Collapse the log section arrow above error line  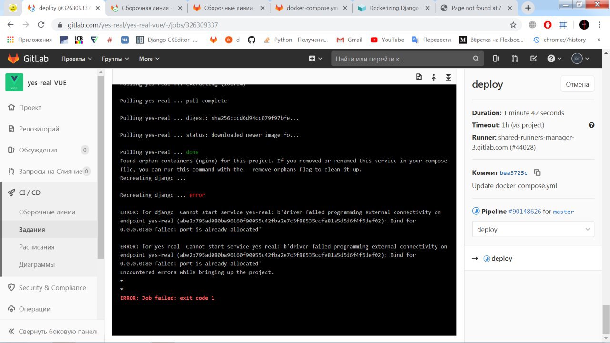click(122, 289)
